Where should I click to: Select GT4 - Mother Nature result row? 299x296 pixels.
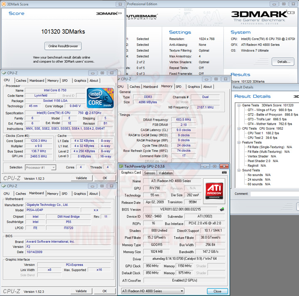pos(270,124)
